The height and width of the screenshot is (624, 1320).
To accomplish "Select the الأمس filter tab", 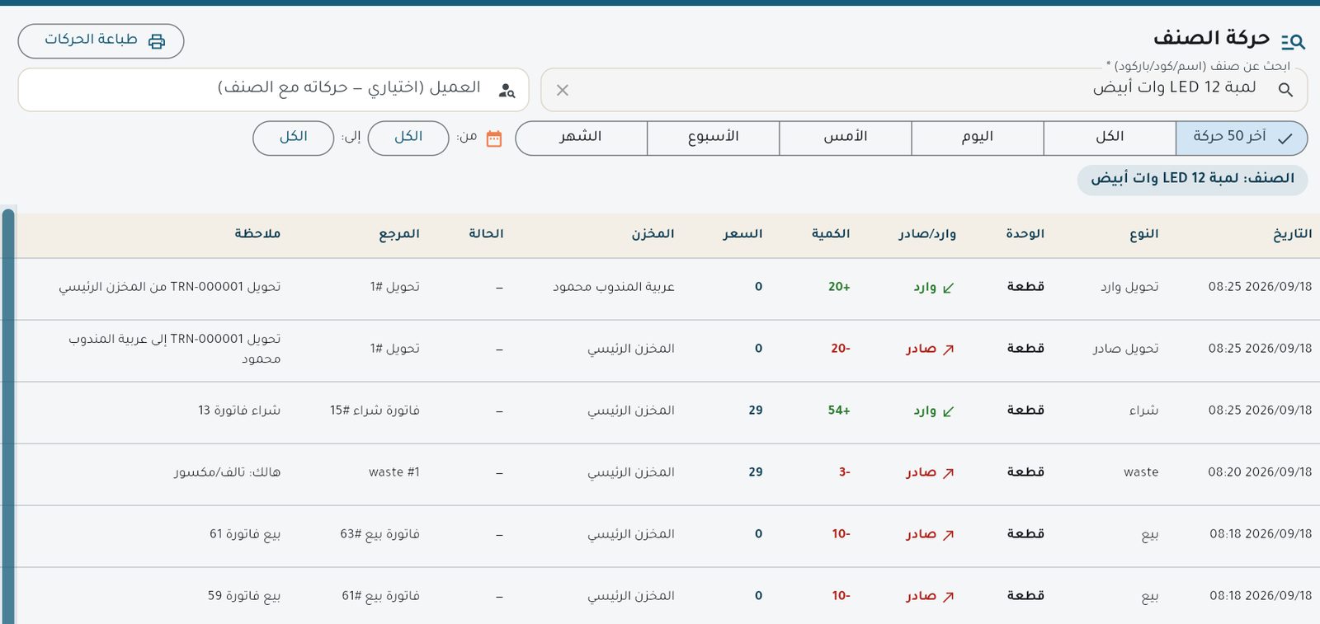I will pos(846,138).
